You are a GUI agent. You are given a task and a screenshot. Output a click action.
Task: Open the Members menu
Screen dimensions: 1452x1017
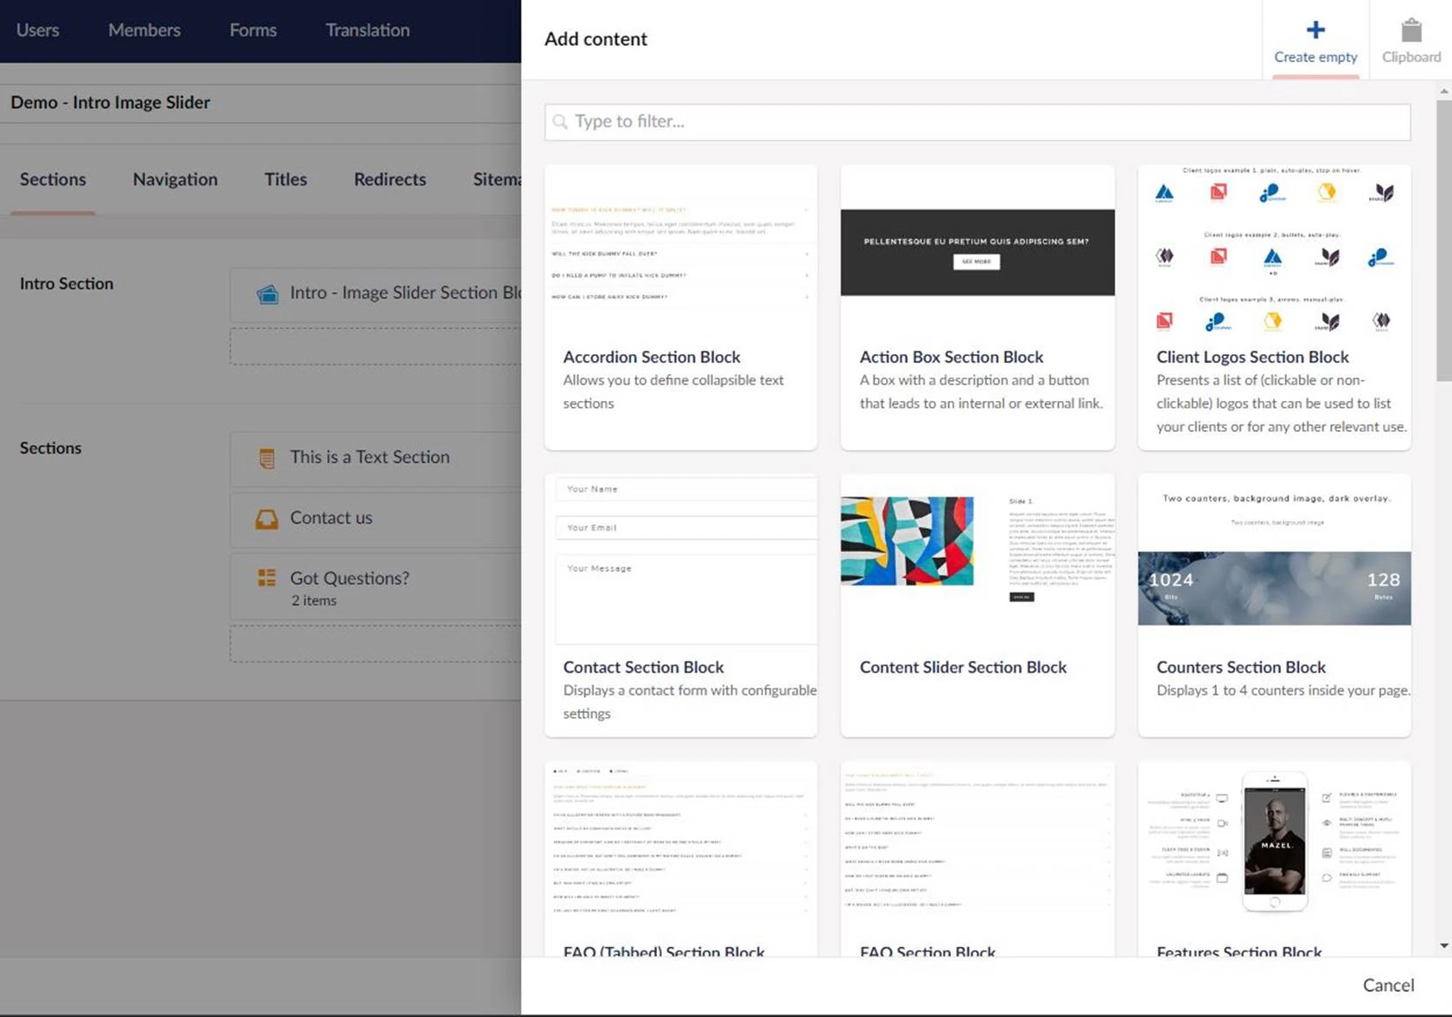point(144,30)
